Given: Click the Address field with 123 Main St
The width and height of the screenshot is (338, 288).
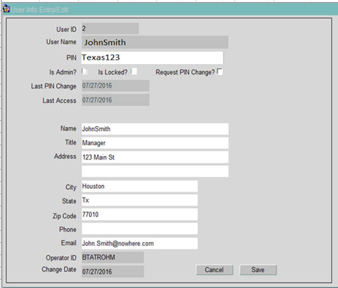Looking at the screenshot, I should coord(155,157).
